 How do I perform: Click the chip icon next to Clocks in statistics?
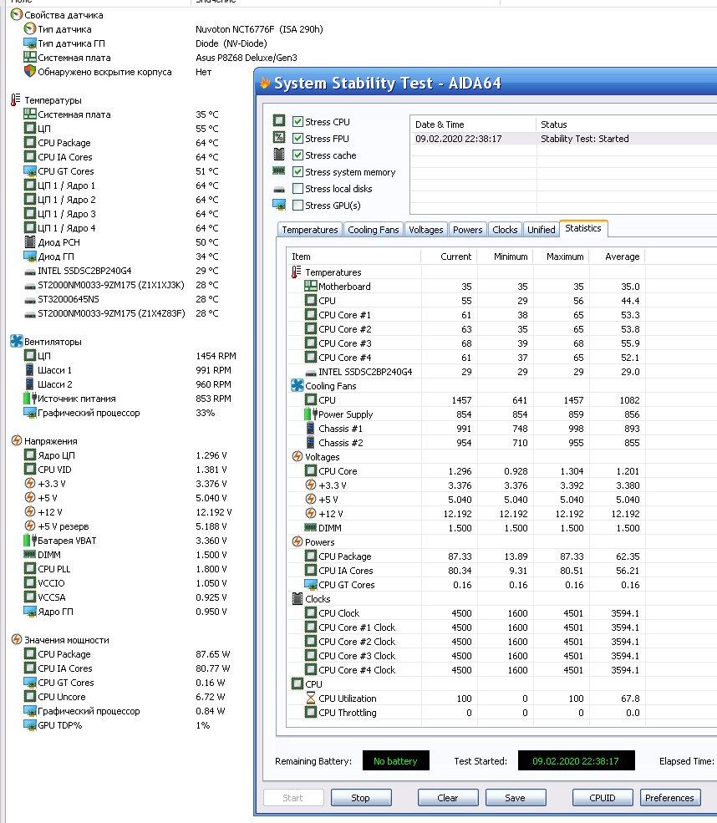pos(297,598)
